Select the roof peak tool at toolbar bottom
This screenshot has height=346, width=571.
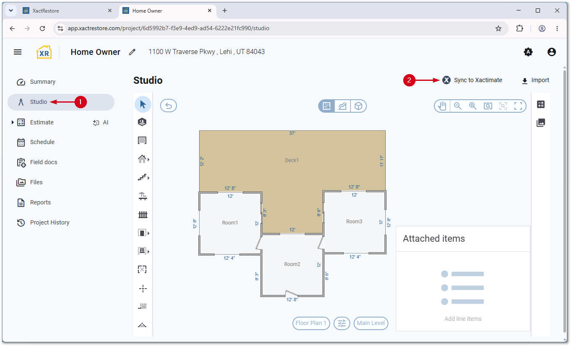143,325
